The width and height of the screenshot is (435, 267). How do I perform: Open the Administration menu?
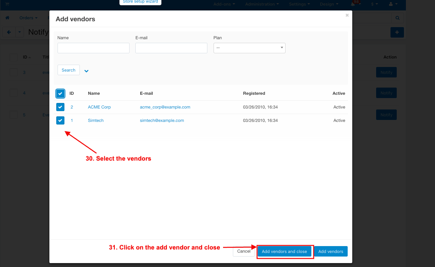[262, 4]
